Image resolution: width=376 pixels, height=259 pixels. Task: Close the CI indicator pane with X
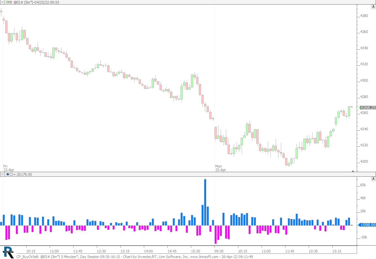click(2, 174)
